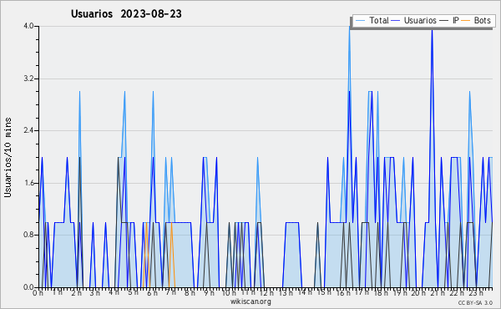The height and width of the screenshot is (309, 501).
Task: Click the '10 h' x-axis label
Action: point(229,293)
